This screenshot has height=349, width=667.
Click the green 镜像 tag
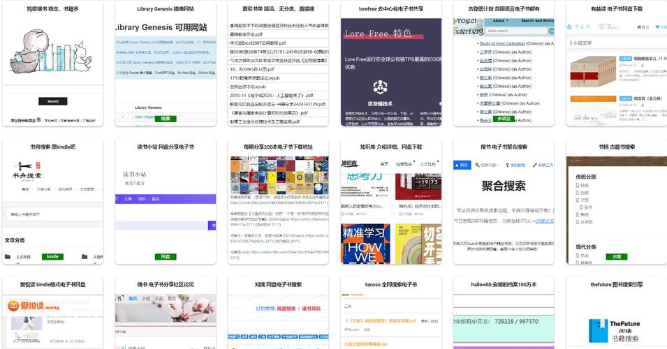166,119
